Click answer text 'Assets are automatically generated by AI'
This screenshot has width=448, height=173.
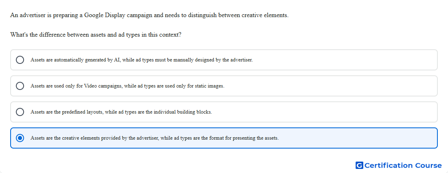[75, 60]
